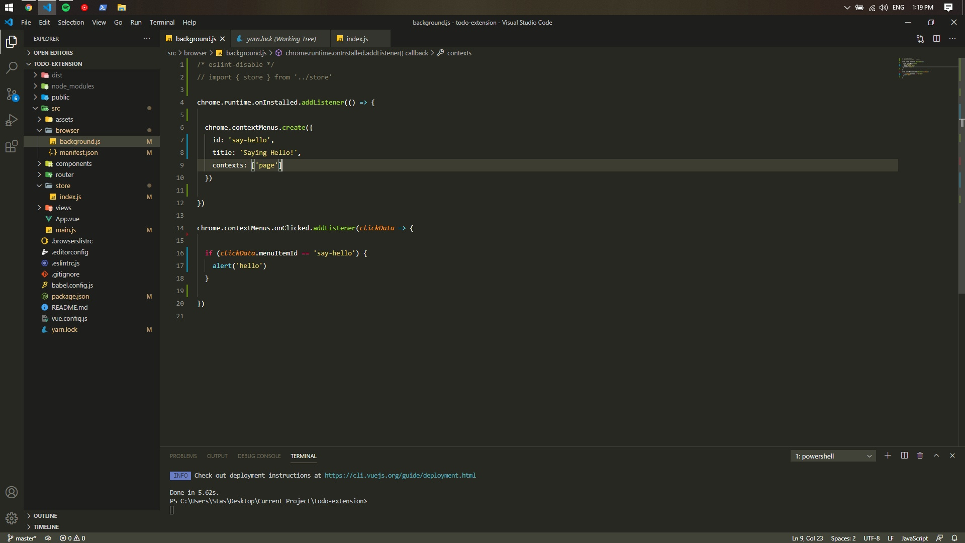Switch to OUTPUT panel tab
Viewport: 965px width, 543px height.
click(217, 456)
